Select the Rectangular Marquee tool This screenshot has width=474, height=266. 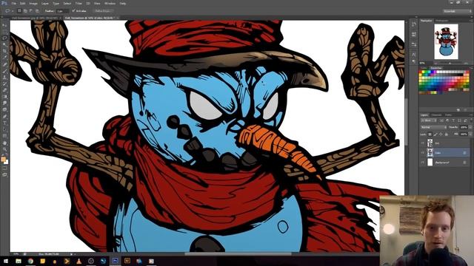click(4, 32)
